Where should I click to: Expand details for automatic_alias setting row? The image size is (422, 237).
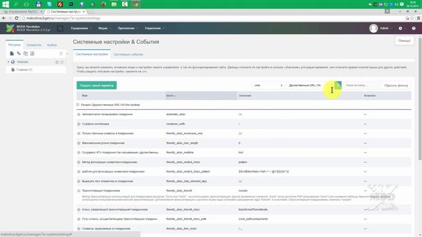point(79,115)
